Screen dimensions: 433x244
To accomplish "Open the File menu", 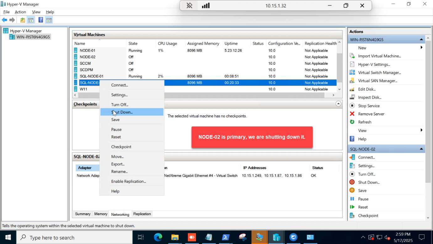I will tap(6, 12).
